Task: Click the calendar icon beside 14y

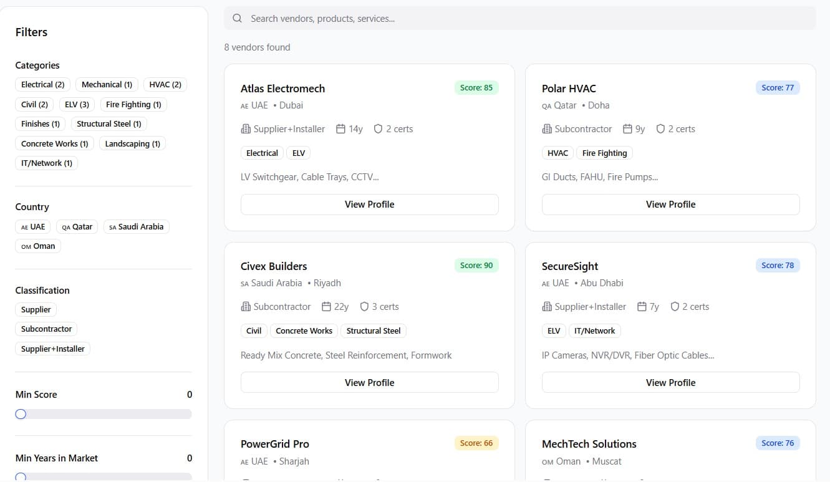Action: (x=340, y=129)
